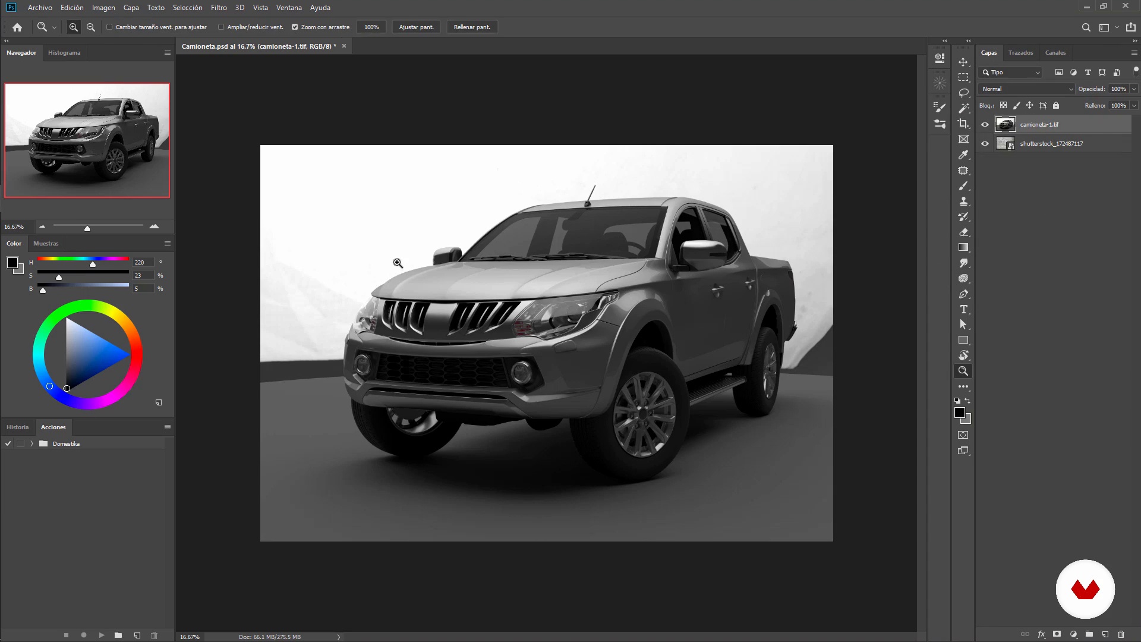Image resolution: width=1141 pixels, height=642 pixels.
Task: Select the Pen tool
Action: point(963,294)
